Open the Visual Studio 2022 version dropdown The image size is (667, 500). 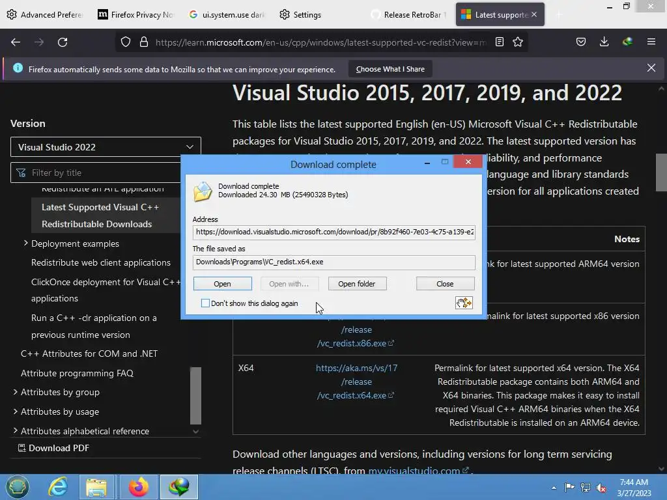[106, 147]
